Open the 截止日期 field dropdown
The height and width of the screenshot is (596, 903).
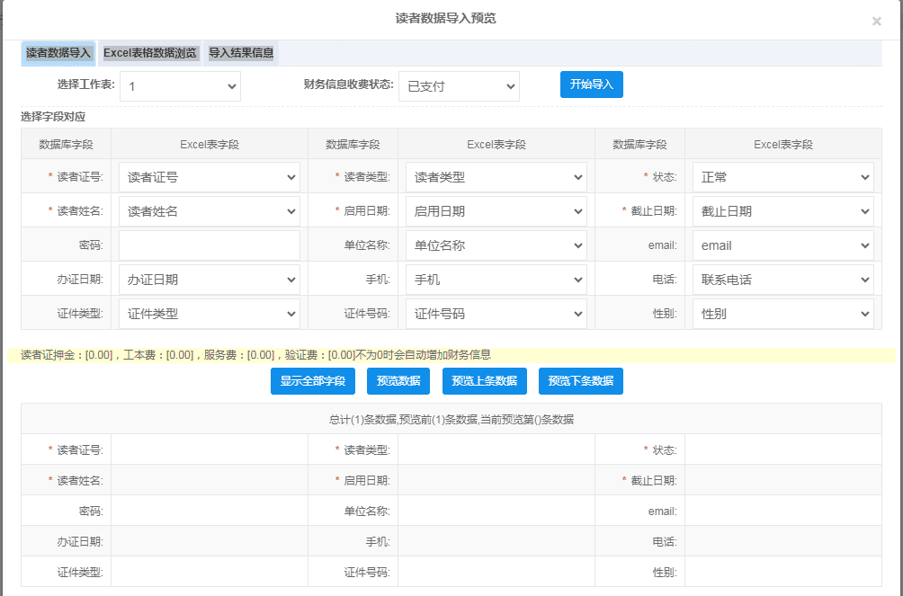782,211
